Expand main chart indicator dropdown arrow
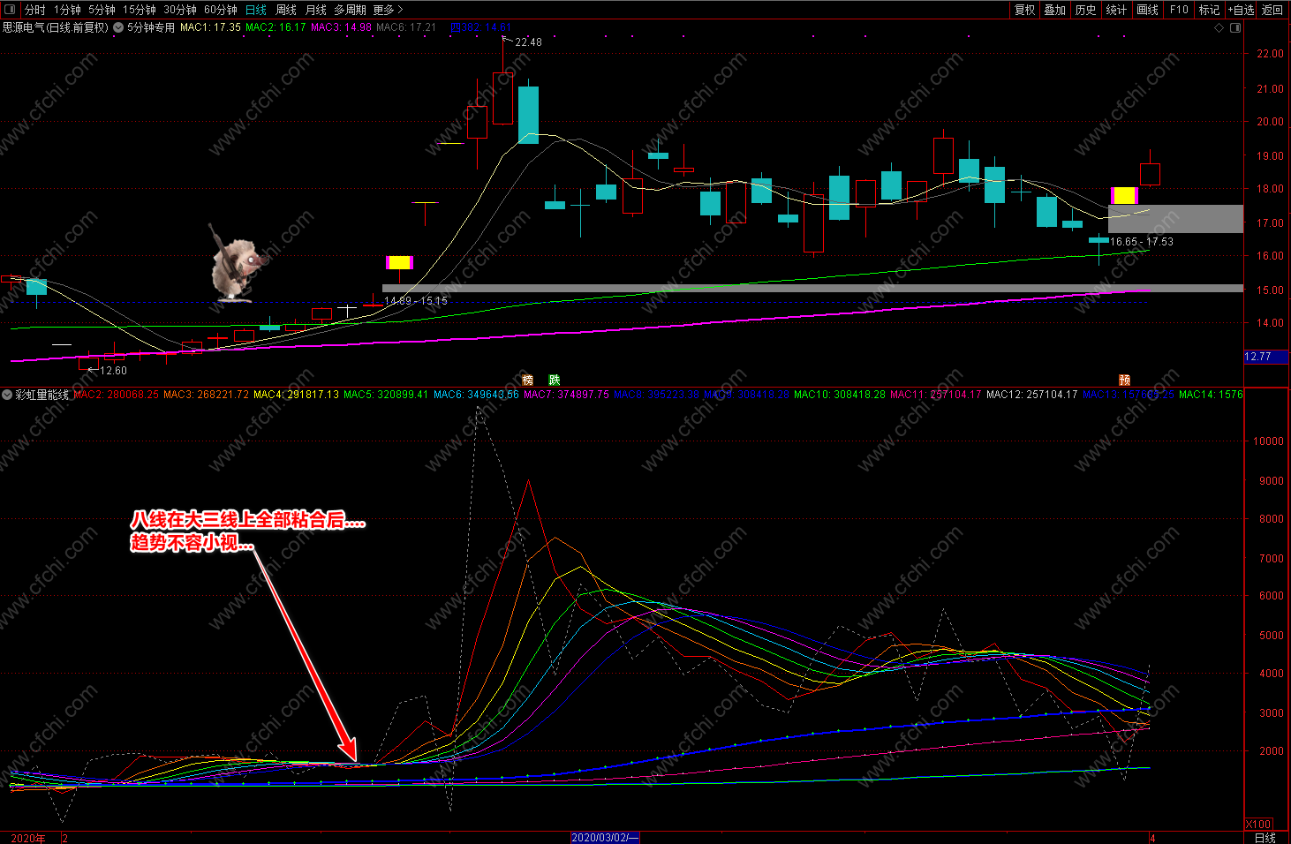The width and height of the screenshot is (1291, 844). (118, 27)
